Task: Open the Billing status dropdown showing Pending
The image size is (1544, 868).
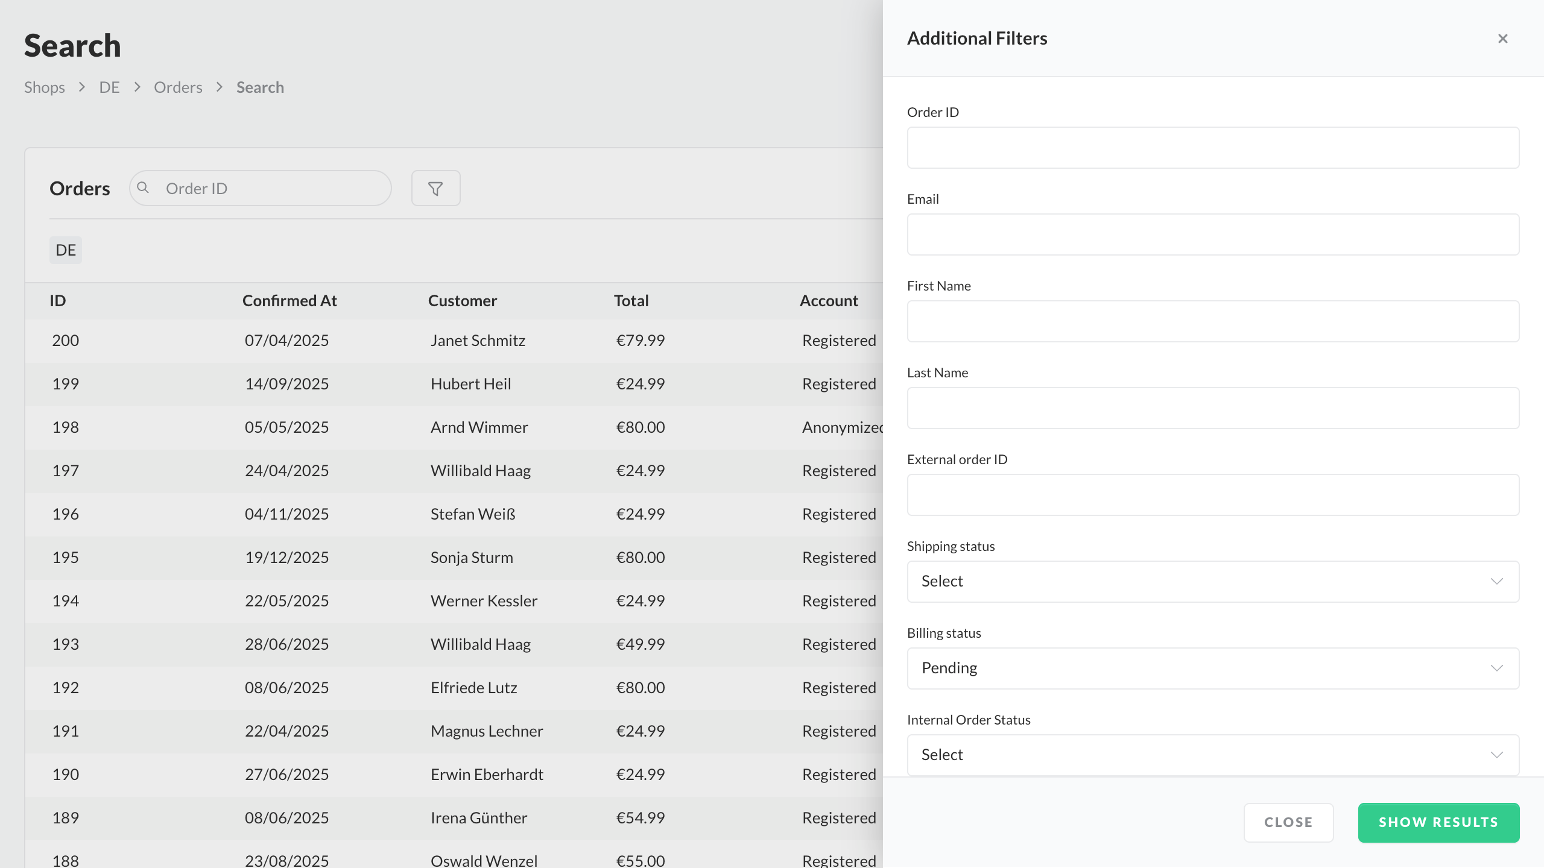Action: [1212, 668]
